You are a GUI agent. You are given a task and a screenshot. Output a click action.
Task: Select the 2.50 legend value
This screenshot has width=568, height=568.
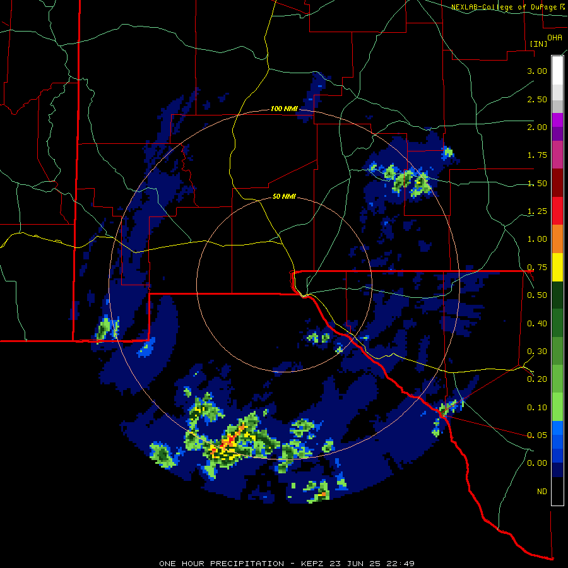(x=537, y=99)
